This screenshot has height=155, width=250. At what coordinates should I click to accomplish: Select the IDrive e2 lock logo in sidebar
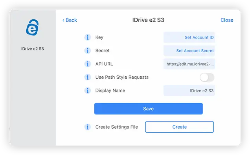(x=32, y=28)
